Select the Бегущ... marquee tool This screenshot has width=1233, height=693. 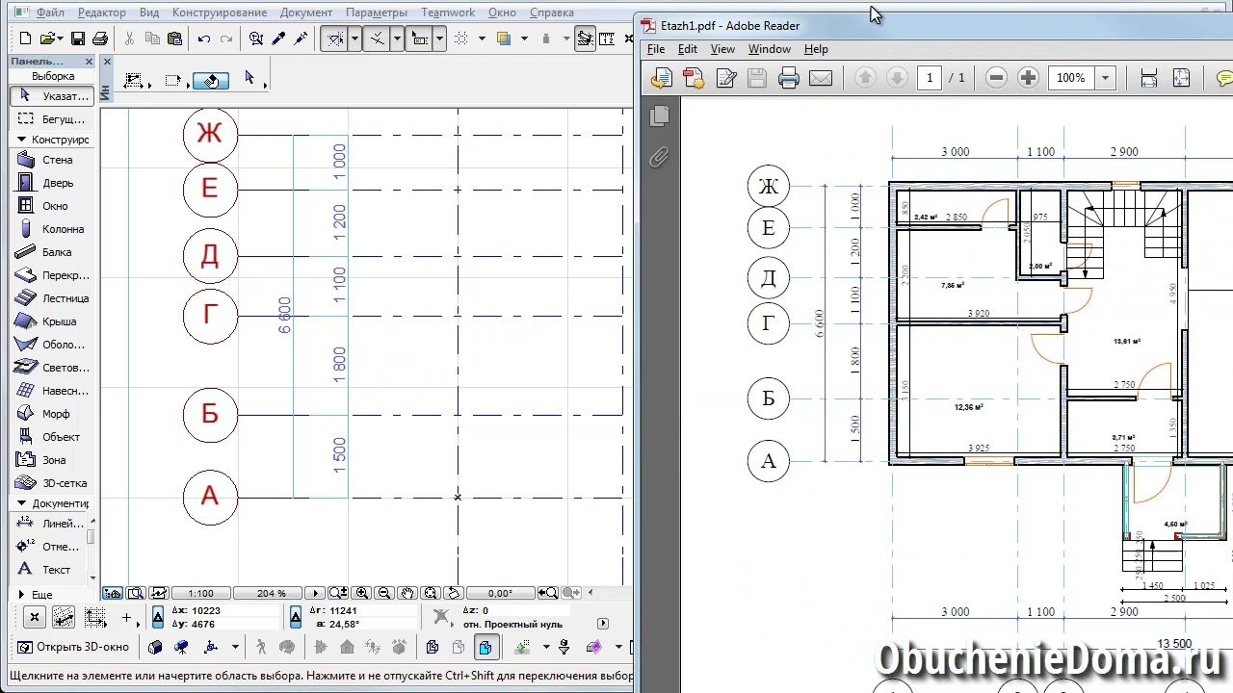[53, 119]
